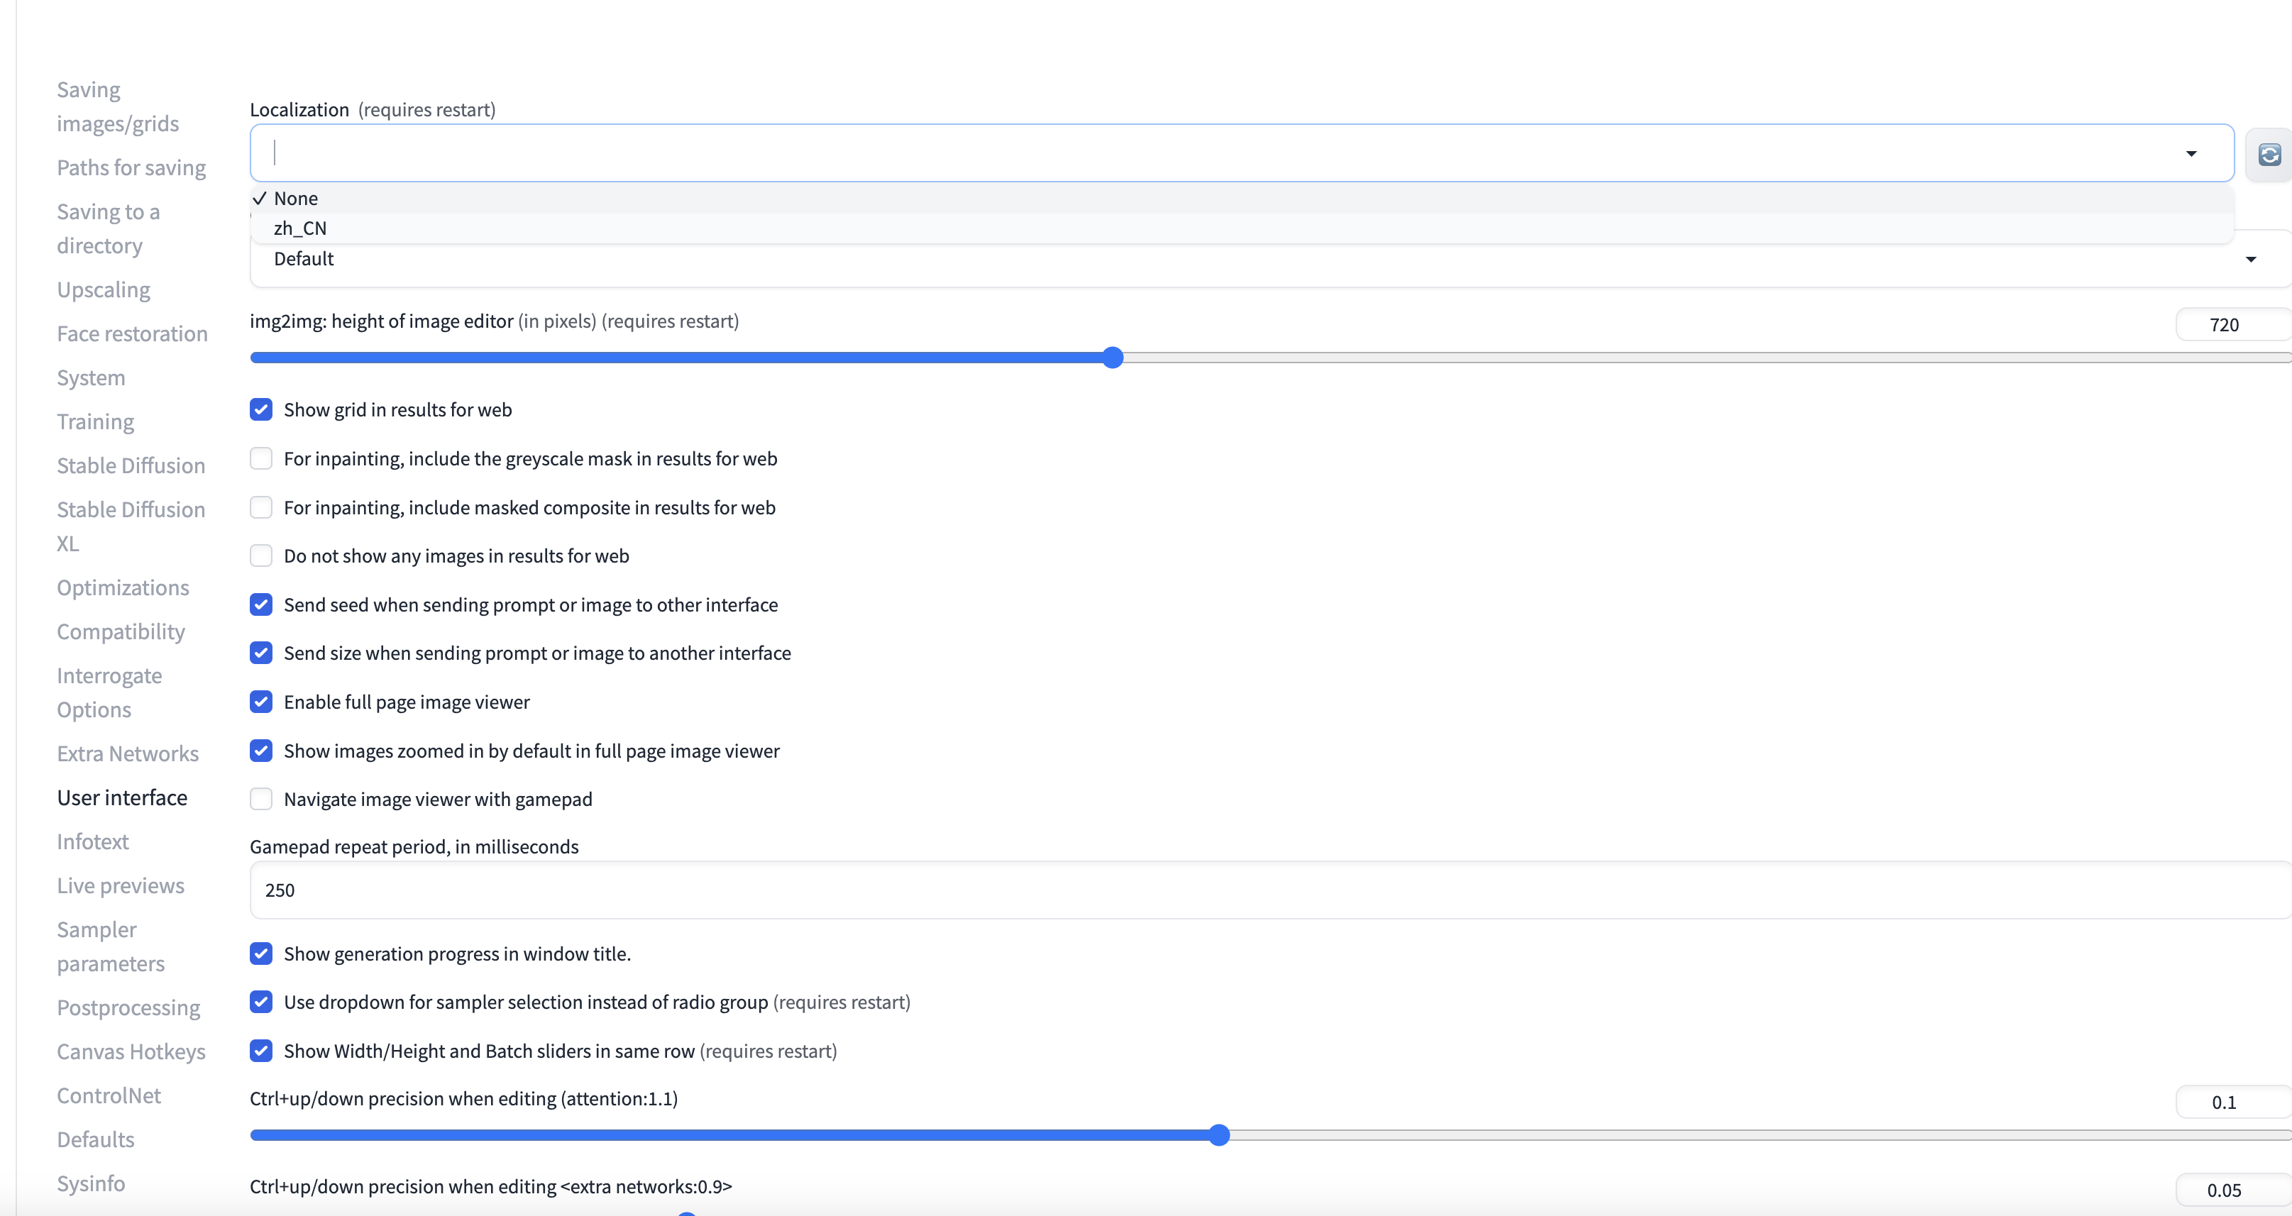Switch to Stable Diffusion XL settings

[131, 526]
